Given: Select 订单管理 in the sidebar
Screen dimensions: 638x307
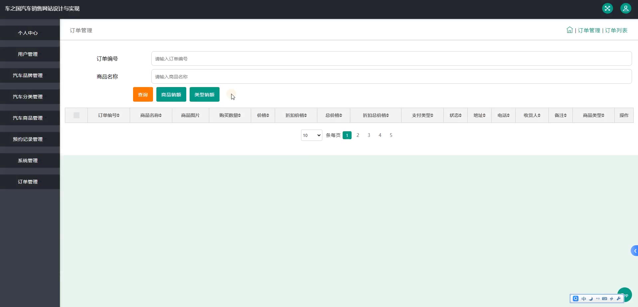Looking at the screenshot, I should [30, 182].
